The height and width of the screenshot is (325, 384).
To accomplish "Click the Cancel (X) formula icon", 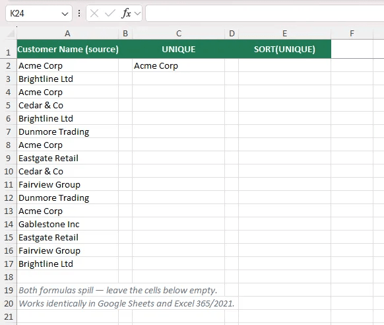I will (x=94, y=13).
